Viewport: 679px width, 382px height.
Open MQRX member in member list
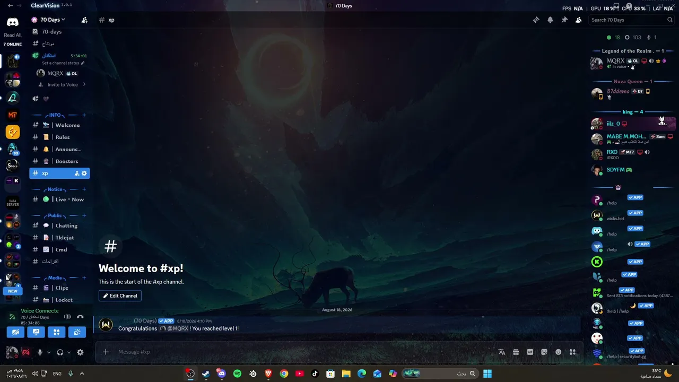(632, 63)
